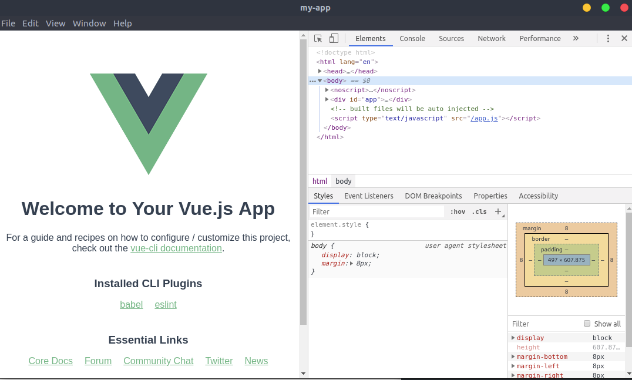Click the green maximize window button
Screen dimensions: 632x380
tap(606, 8)
